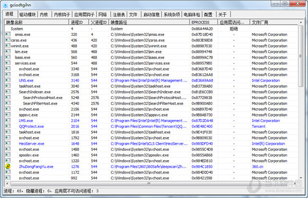The width and height of the screenshot is (308, 198).
Task: Click the icon beside services.exe
Action: (8, 63)
